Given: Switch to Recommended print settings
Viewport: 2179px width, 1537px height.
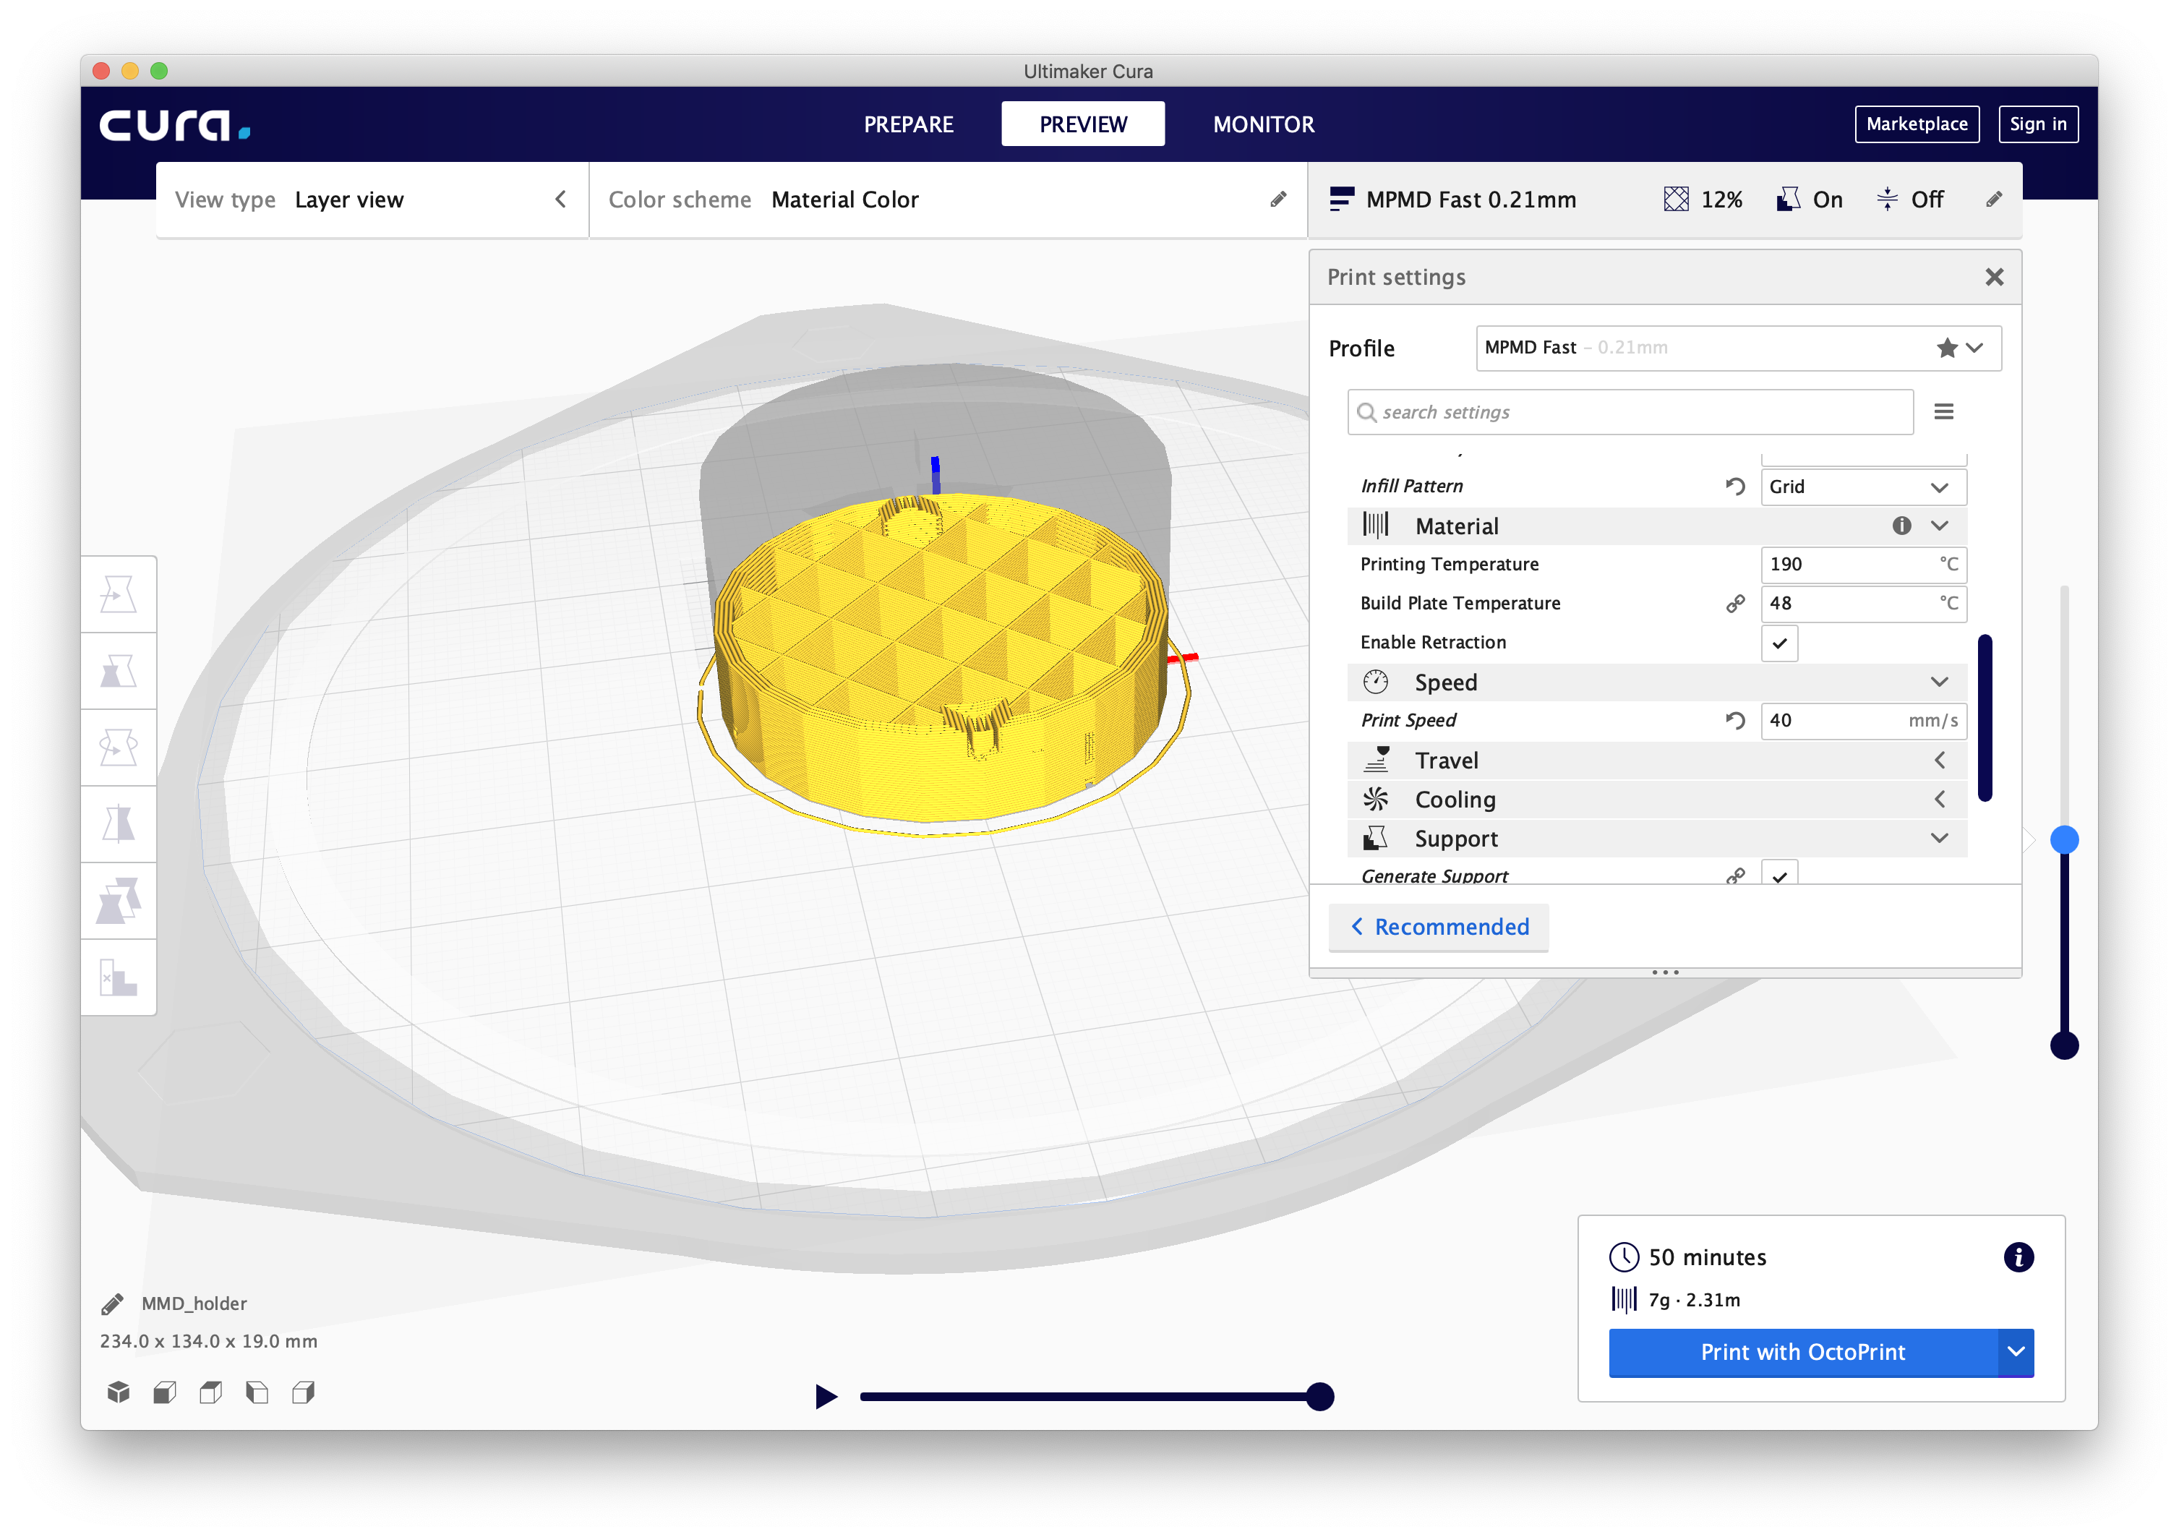Looking at the screenshot, I should [1439, 927].
